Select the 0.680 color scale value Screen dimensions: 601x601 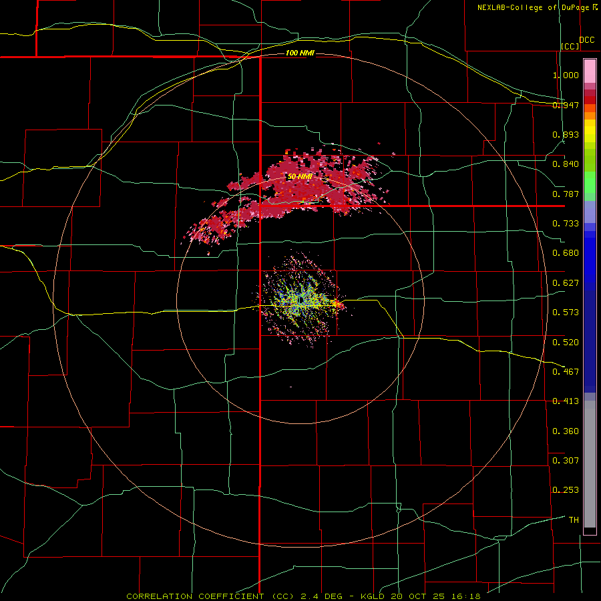[x=566, y=253]
